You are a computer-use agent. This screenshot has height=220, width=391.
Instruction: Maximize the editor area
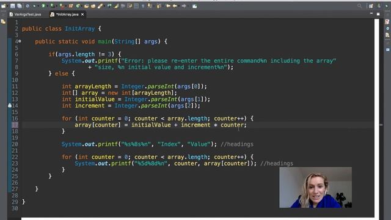click(x=378, y=14)
